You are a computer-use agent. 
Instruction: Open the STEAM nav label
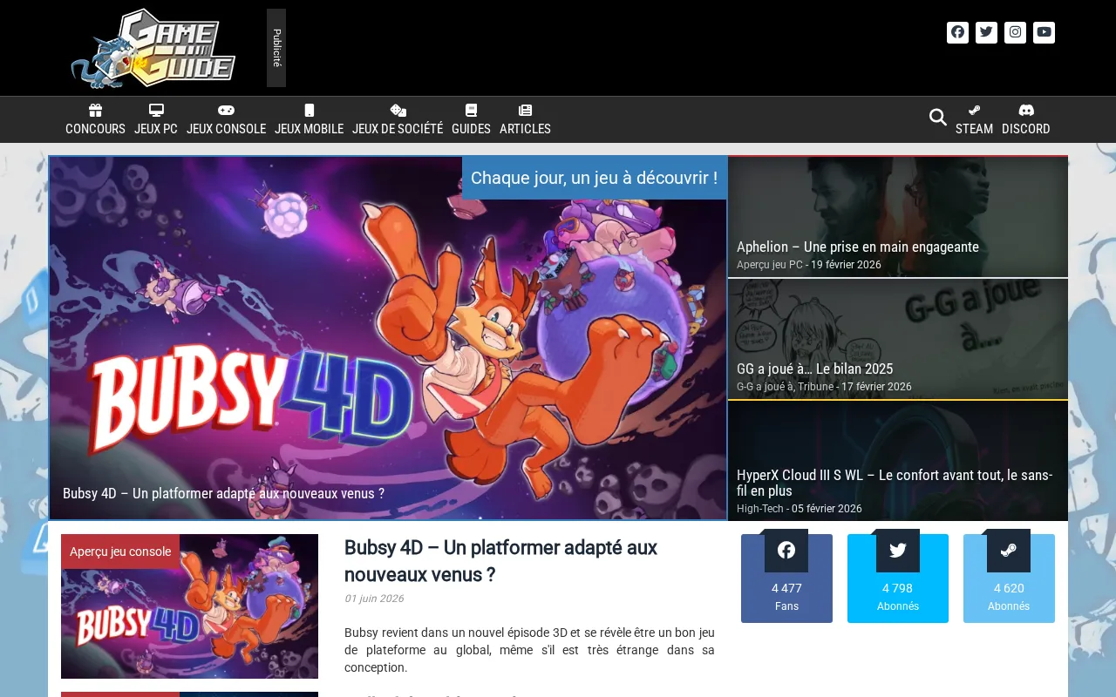[974, 129]
